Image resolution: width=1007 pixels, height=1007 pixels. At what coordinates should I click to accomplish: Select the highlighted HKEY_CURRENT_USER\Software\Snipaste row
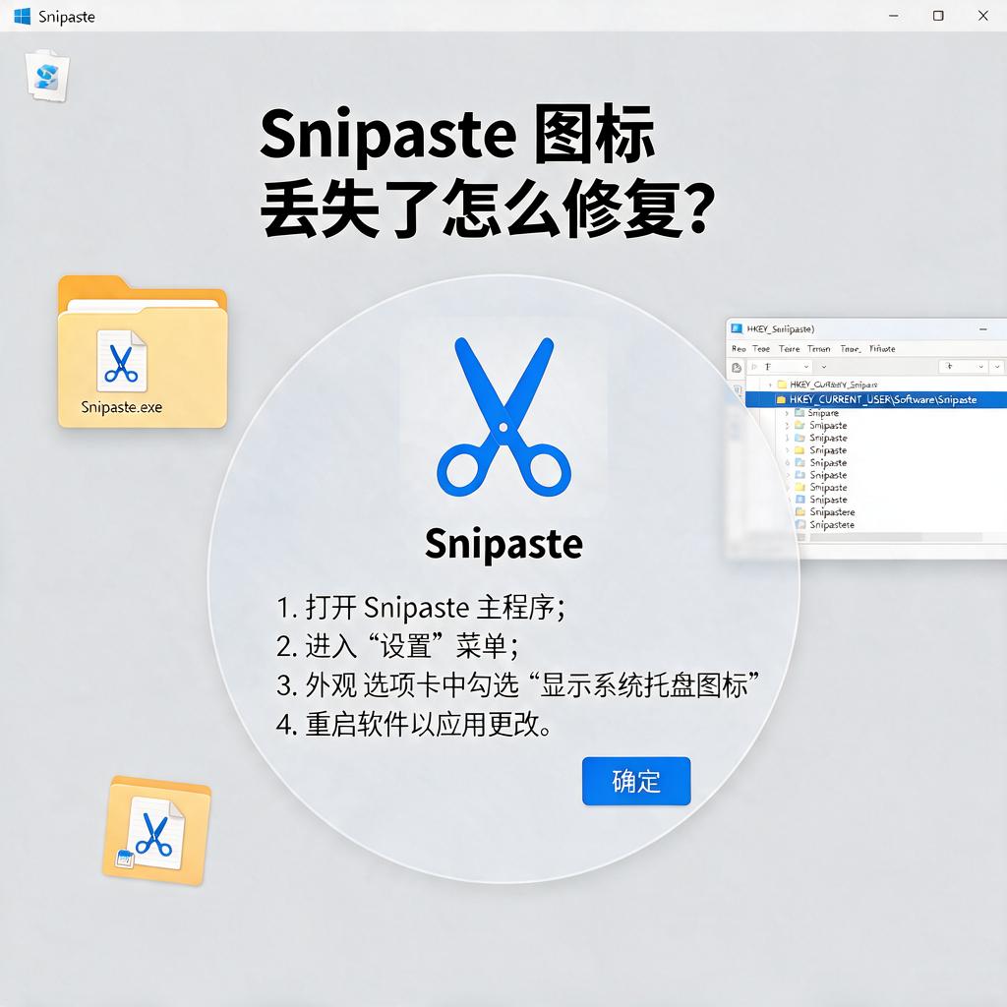point(876,399)
